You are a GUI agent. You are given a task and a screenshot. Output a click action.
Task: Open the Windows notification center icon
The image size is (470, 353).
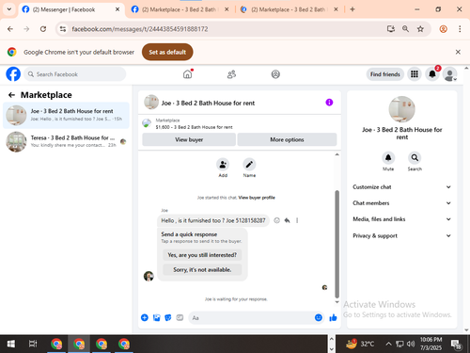456,345
